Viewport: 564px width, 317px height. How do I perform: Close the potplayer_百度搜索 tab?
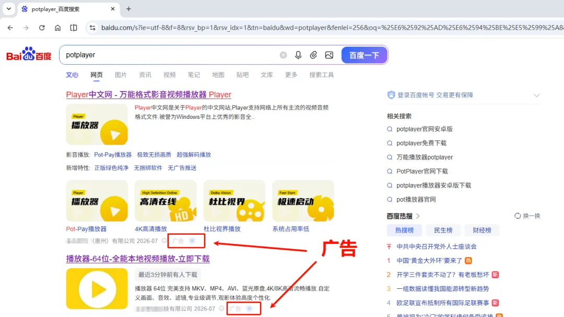[x=113, y=9]
